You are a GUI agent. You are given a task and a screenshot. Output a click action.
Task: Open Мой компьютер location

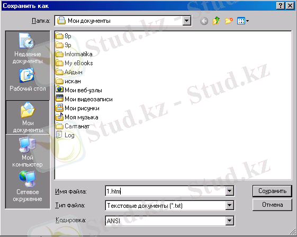28,152
